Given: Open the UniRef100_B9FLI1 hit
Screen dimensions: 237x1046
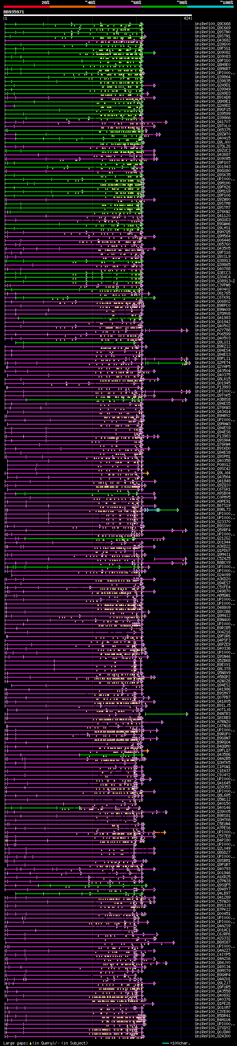Looking at the screenshot, I should (213, 358).
